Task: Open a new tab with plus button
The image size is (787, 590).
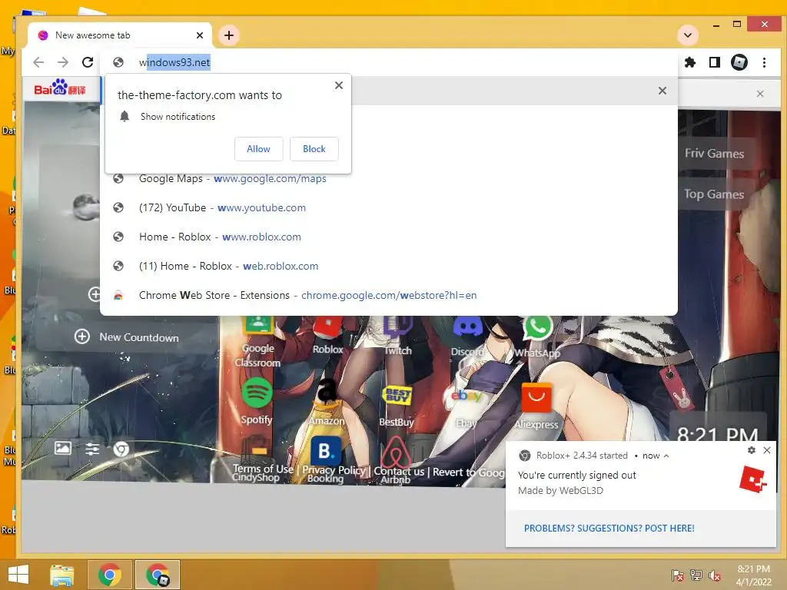Action: coord(229,35)
